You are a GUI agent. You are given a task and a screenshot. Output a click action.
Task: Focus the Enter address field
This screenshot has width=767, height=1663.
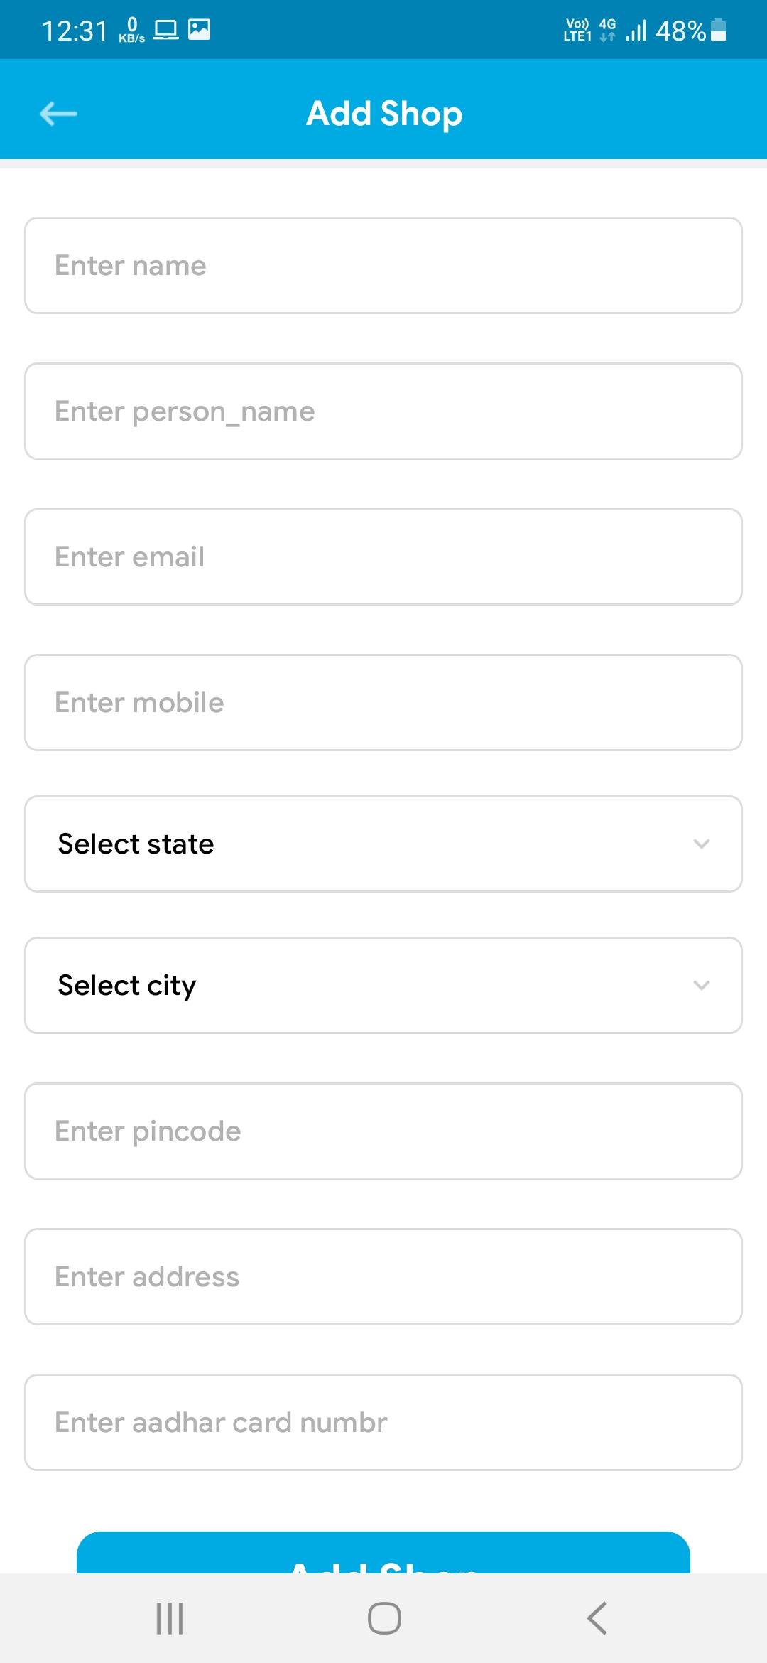coord(383,1276)
